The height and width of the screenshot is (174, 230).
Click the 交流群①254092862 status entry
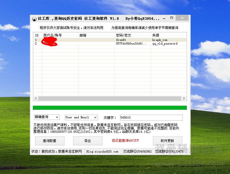click(x=137, y=151)
